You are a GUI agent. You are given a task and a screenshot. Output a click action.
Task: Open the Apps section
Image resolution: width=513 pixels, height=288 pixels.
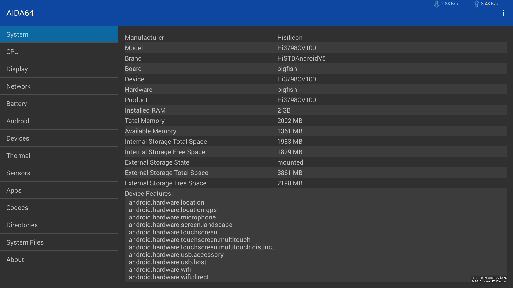(x=59, y=190)
